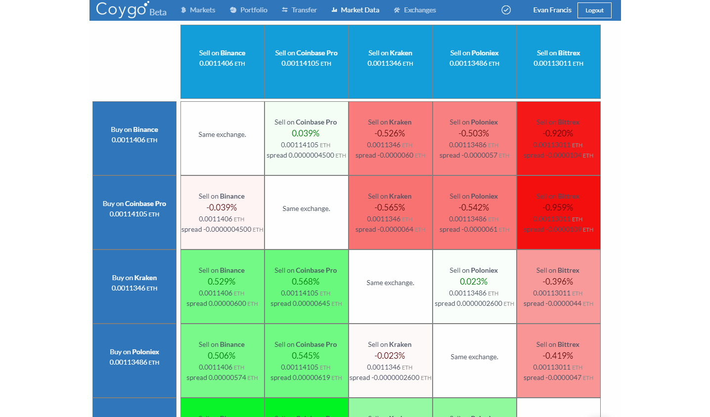This screenshot has height=417, width=710.
Task: Open Kraken to Bittrex -0.396% cell
Action: point(559,287)
